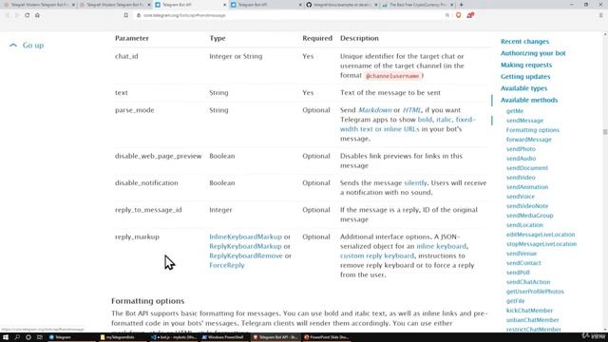Zoom magnifier icon in the address bar

pos(447,15)
